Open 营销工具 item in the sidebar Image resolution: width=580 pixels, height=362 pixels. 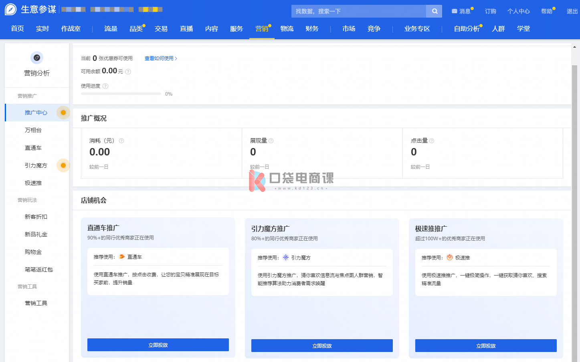click(x=36, y=303)
